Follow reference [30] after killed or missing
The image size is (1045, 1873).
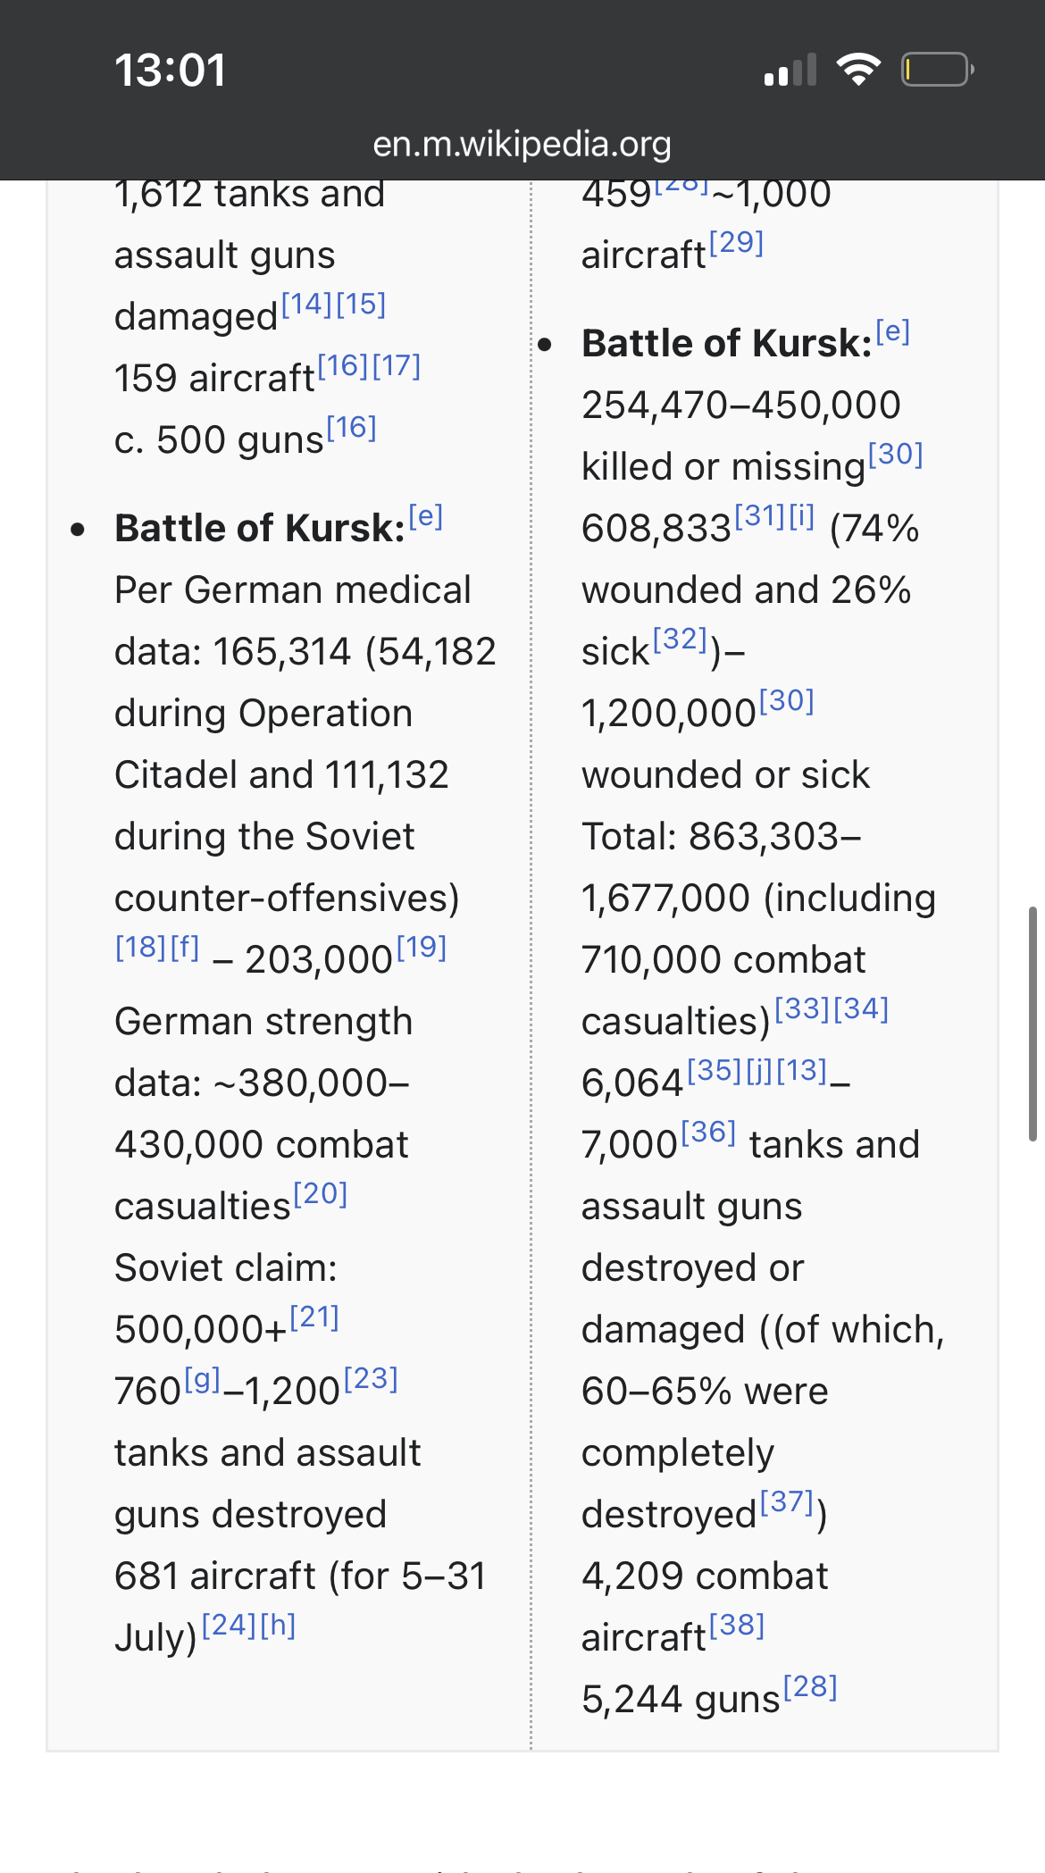(x=896, y=455)
